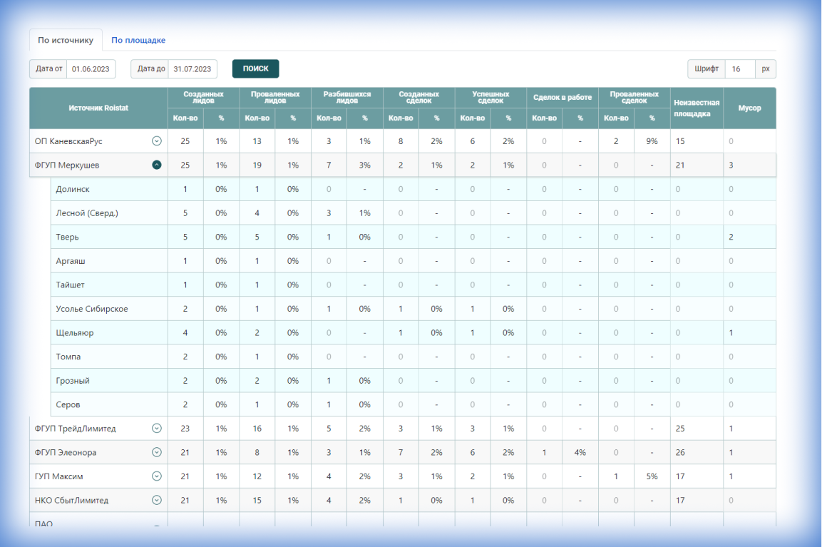Expand the ФГУП Элеонора source row
The height and width of the screenshot is (547, 822).
pyautogui.click(x=155, y=452)
